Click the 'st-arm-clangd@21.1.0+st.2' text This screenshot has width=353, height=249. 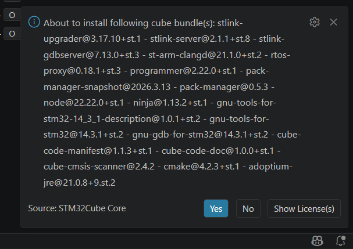pyautogui.click(x=205, y=55)
